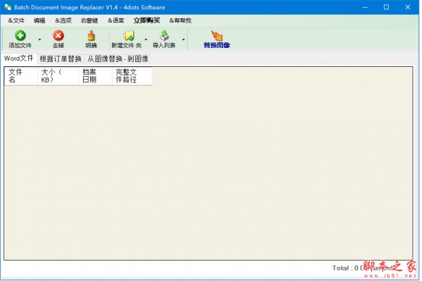The height and width of the screenshot is (281, 422).
Task: Click the green Add File (添加文件) icon
Action: pyautogui.click(x=20, y=35)
